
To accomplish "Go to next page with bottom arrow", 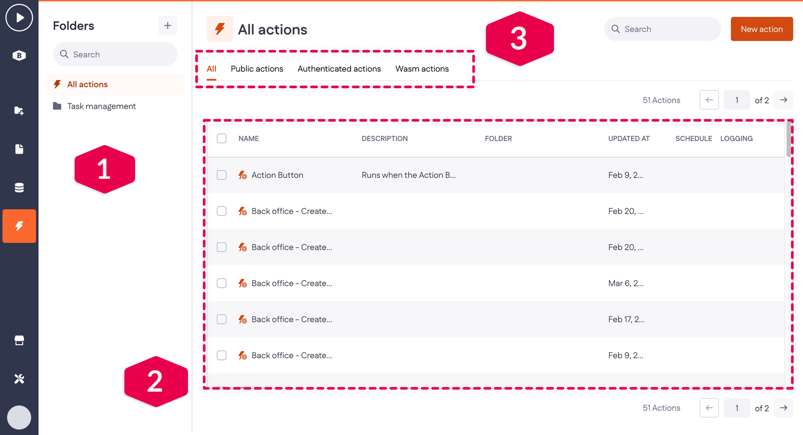I will (783, 408).
